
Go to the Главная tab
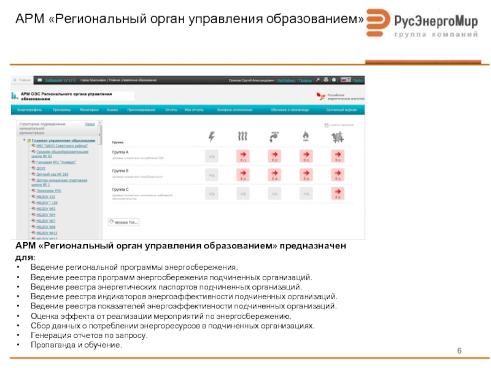(x=22, y=80)
